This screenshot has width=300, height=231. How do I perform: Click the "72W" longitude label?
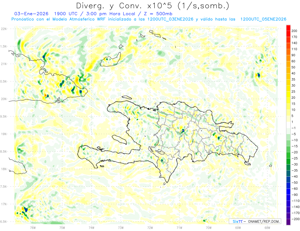click(x=150, y=228)
